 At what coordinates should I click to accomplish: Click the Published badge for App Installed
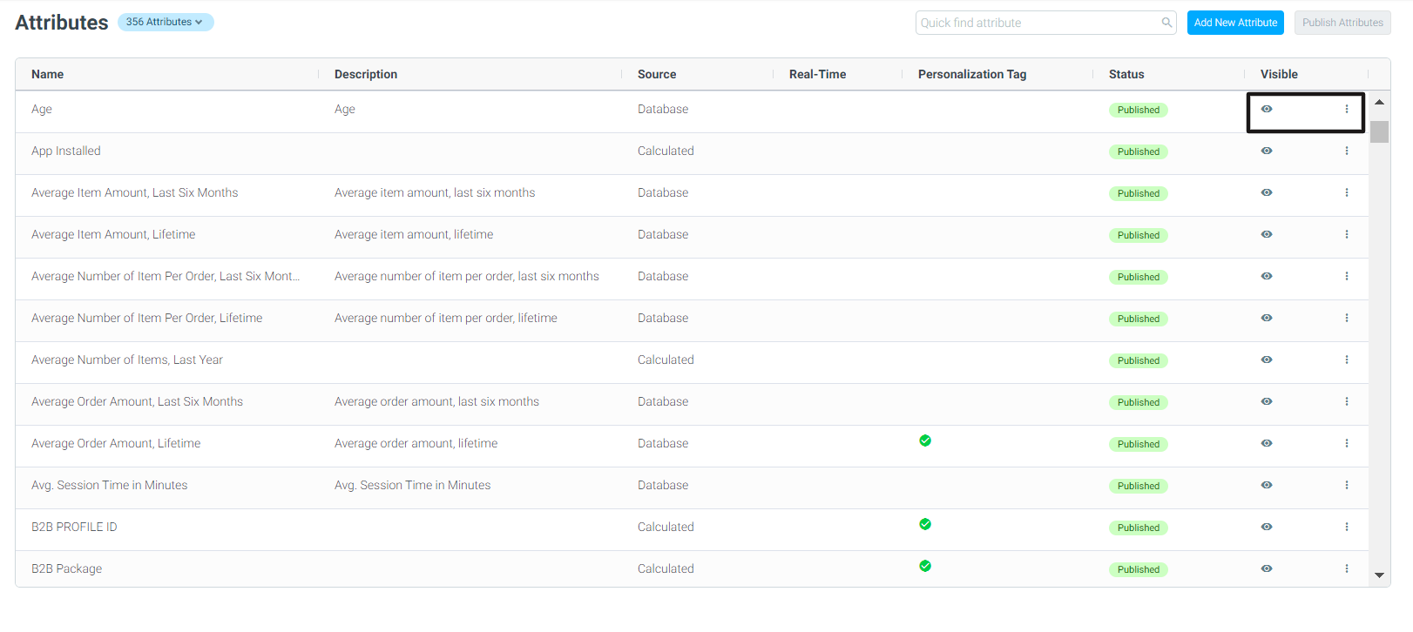[x=1138, y=151]
